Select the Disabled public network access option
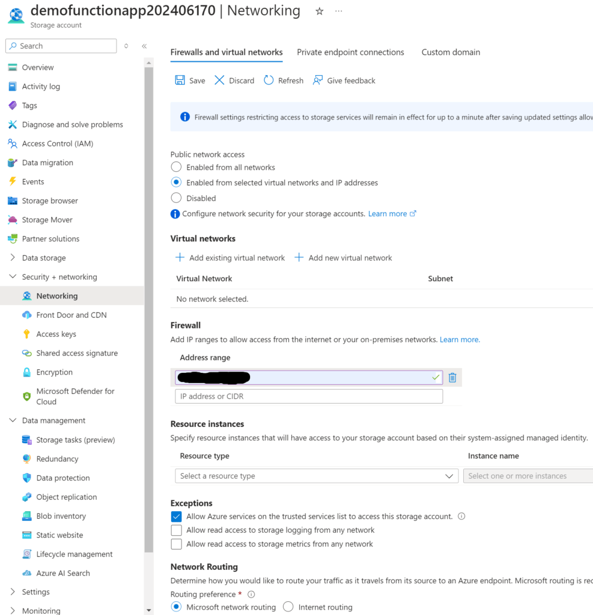This screenshot has width=593, height=615. click(176, 198)
